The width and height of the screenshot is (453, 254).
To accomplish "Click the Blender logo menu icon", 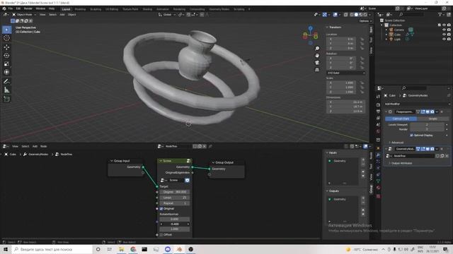I will point(4,8).
